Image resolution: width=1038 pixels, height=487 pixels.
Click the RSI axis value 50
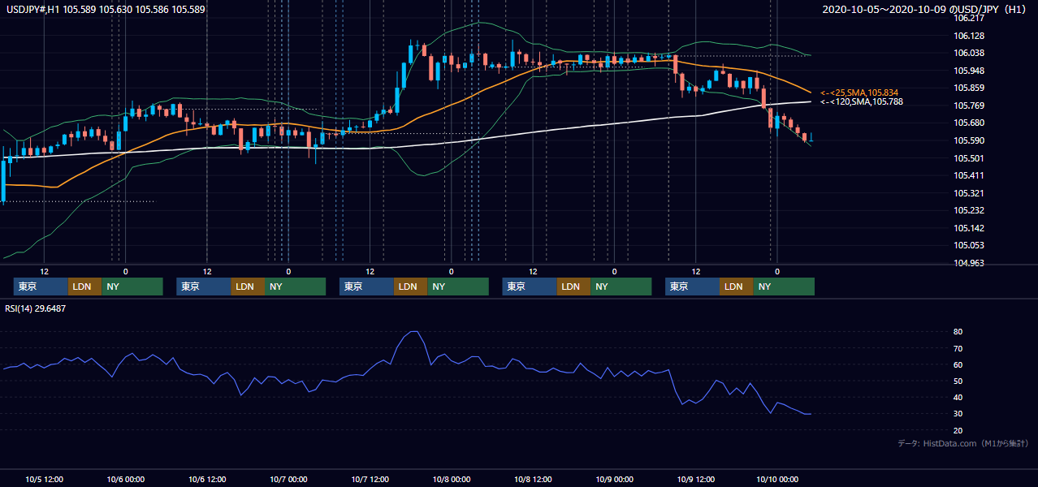(x=958, y=381)
